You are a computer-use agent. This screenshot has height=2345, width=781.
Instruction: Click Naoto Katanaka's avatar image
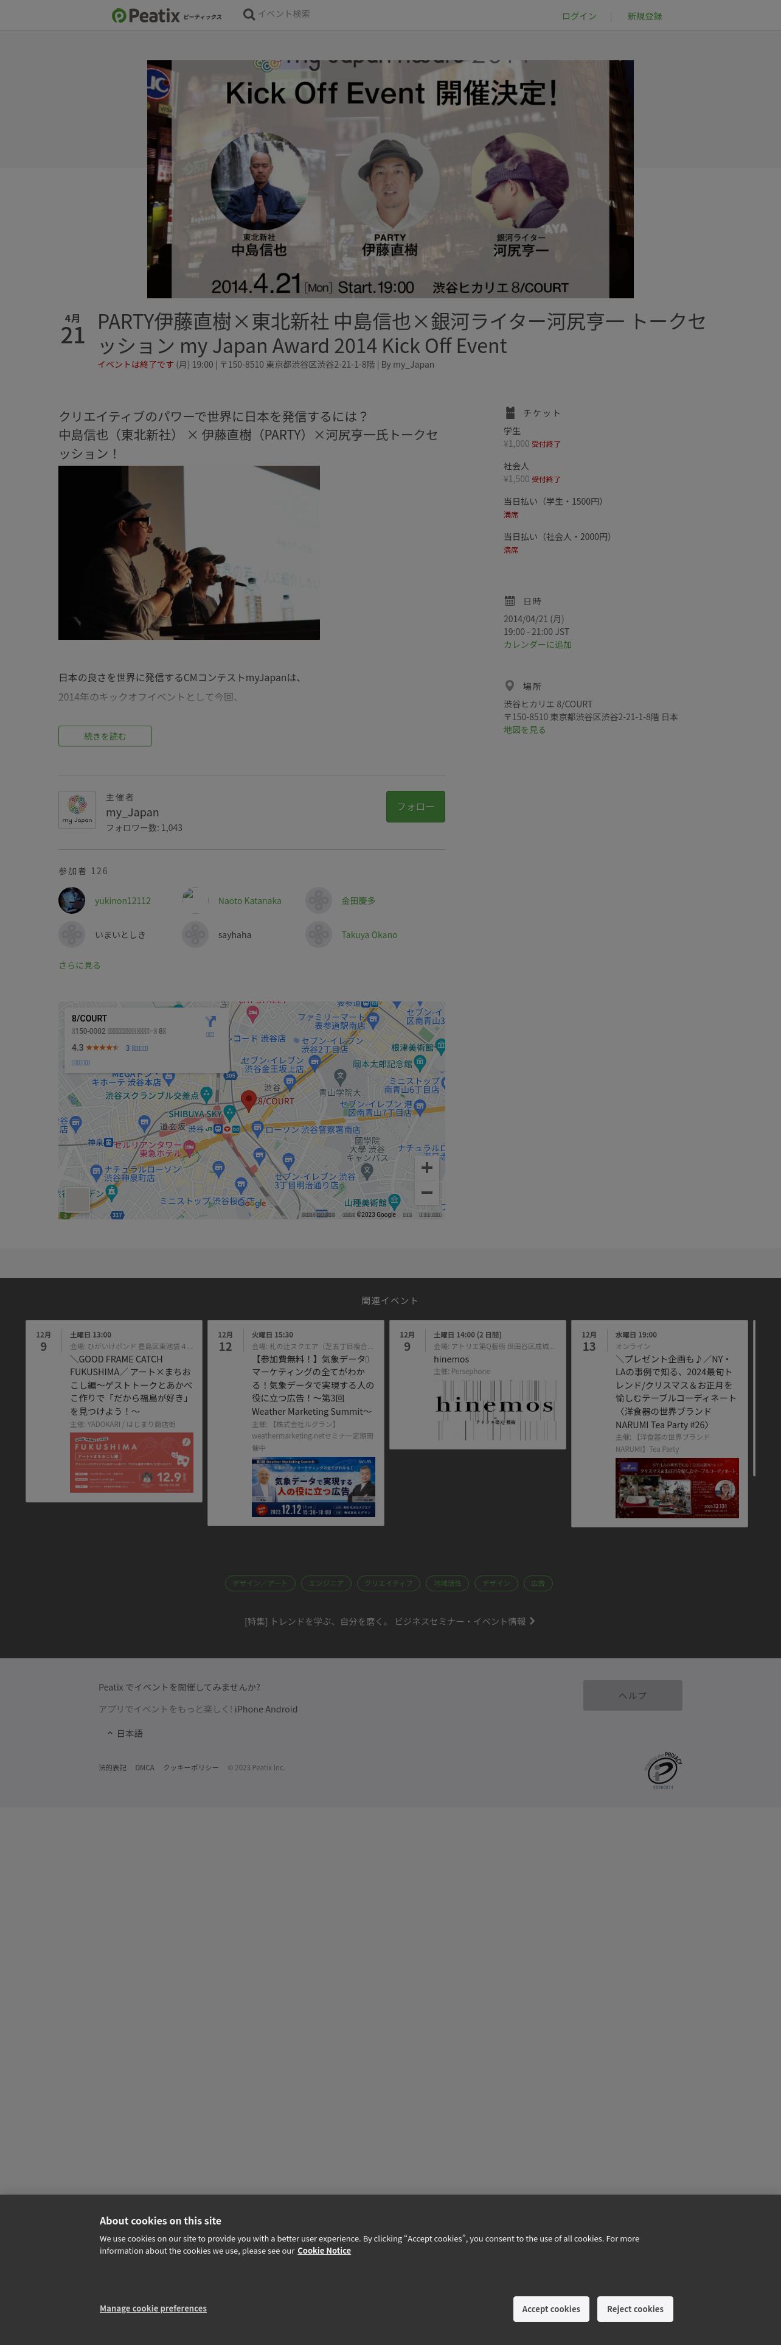(x=195, y=900)
